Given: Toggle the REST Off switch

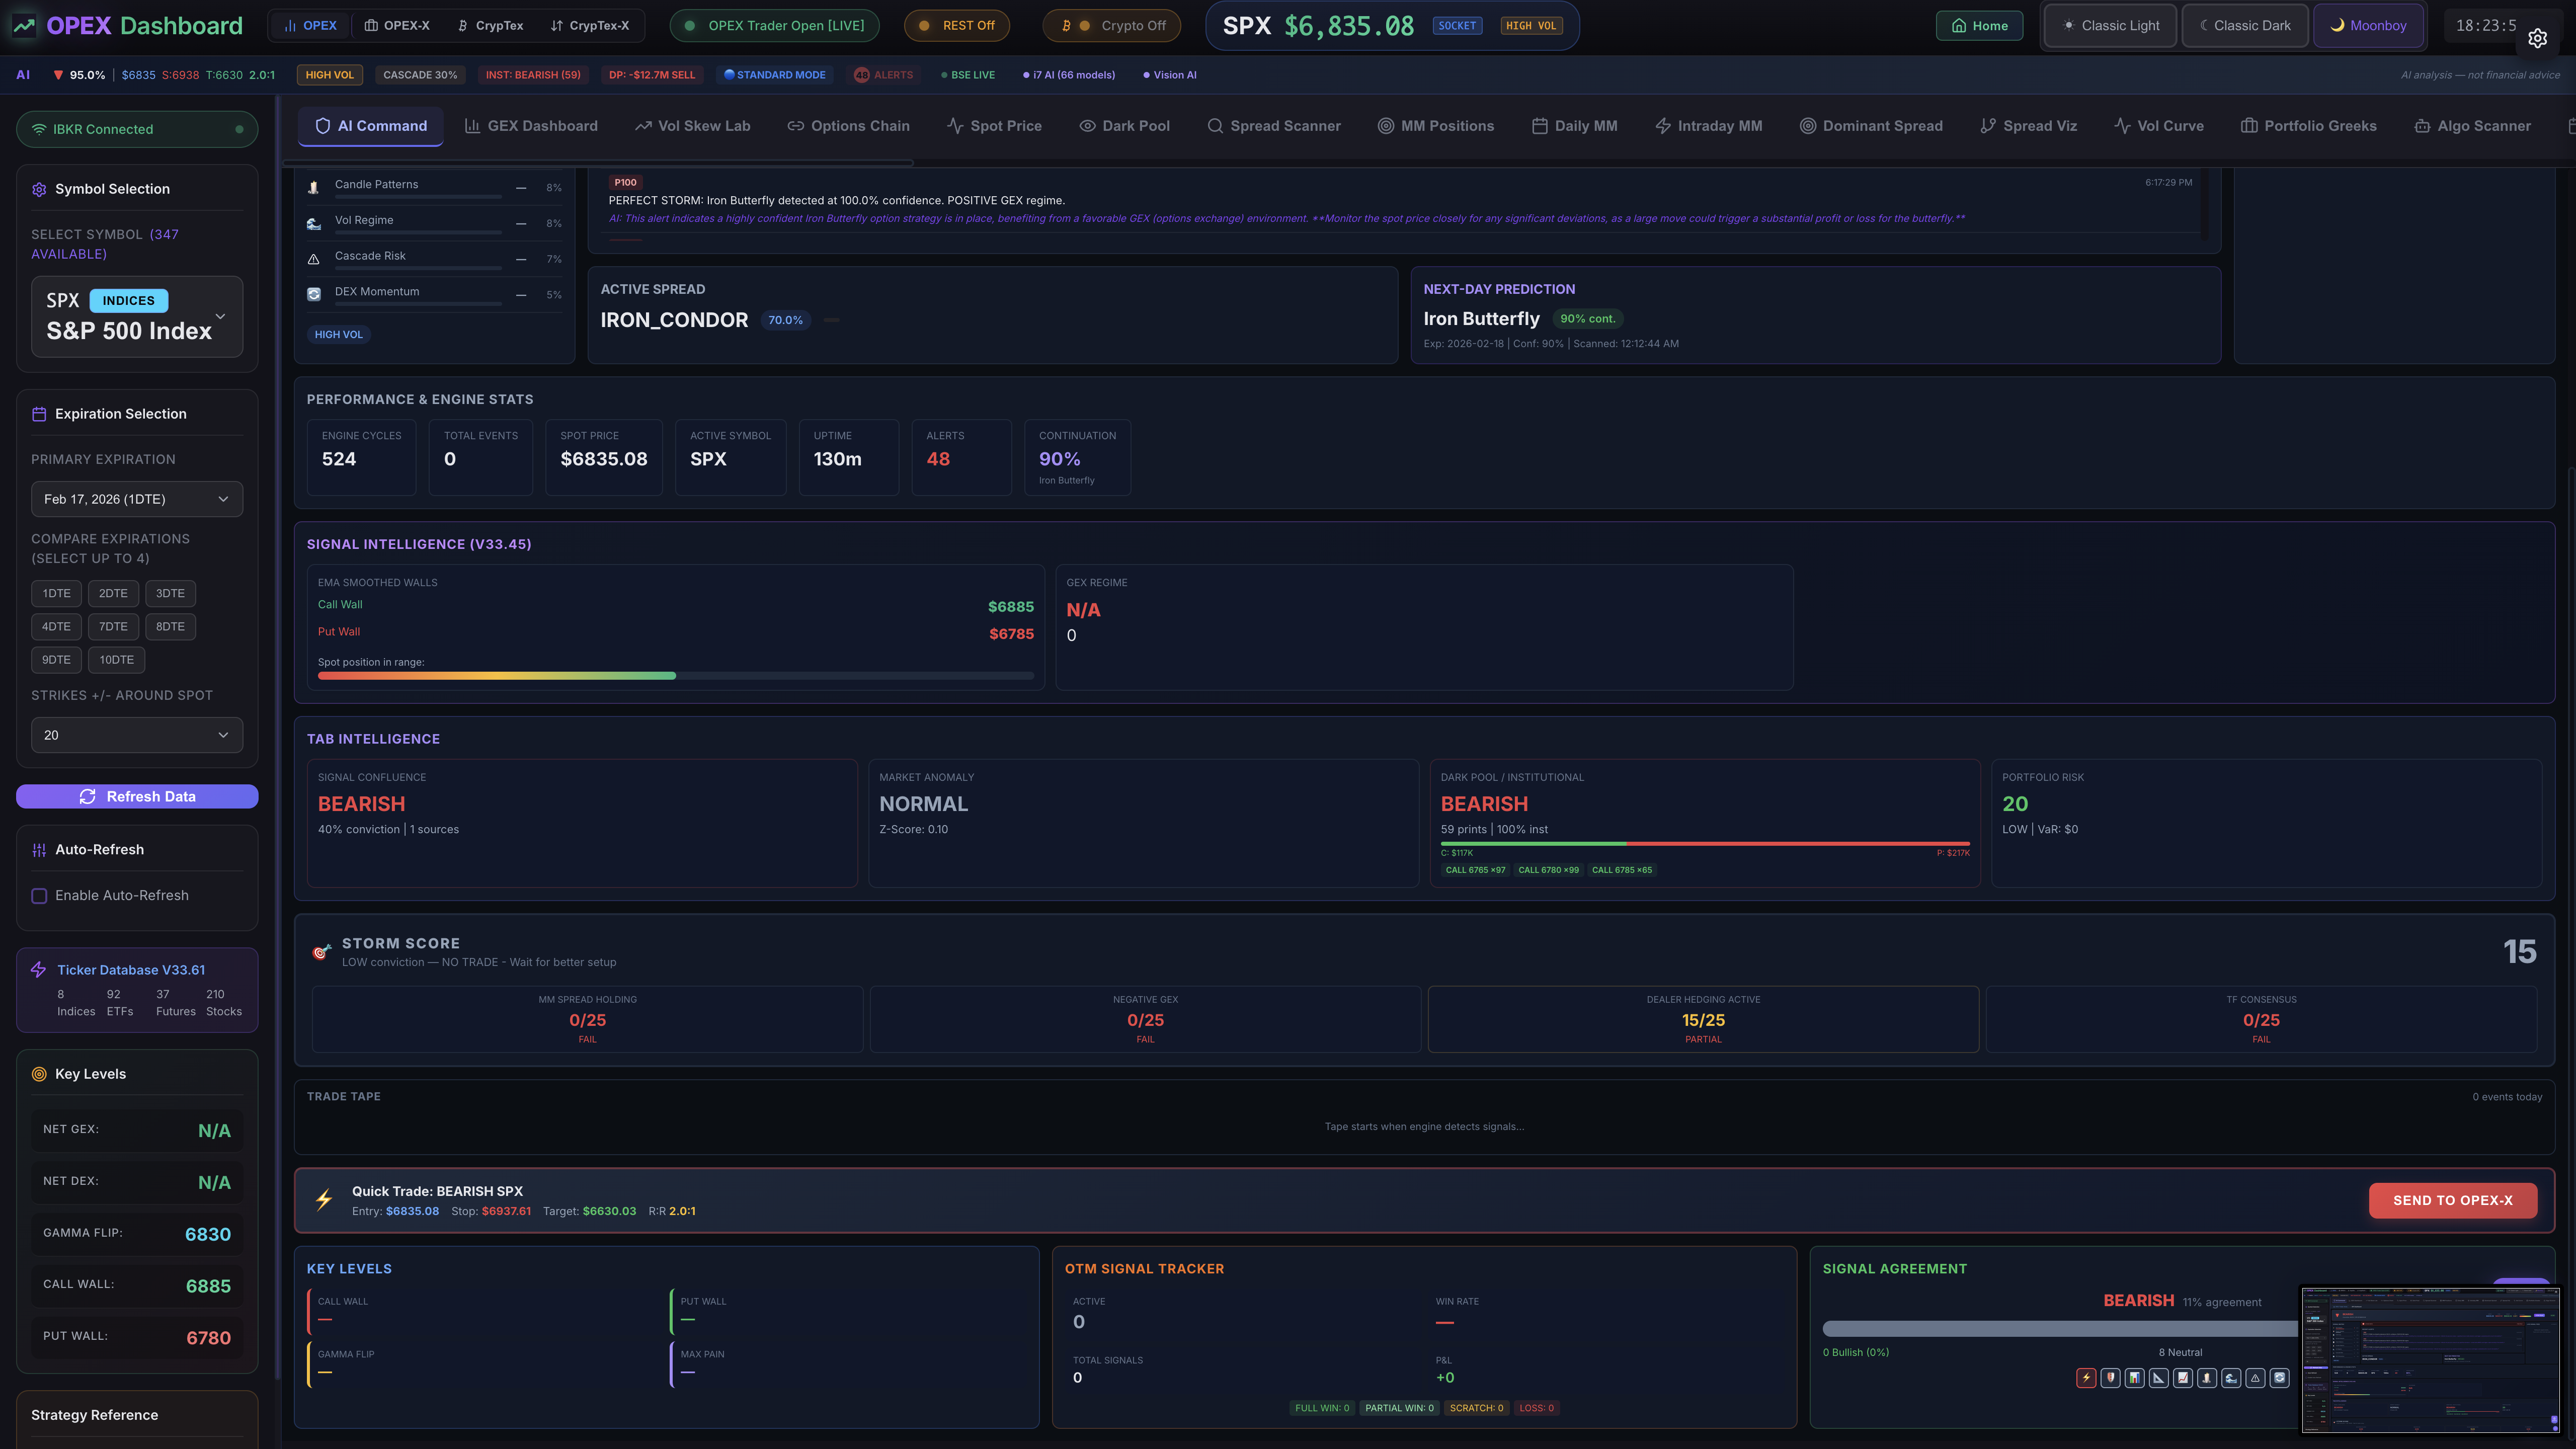Looking at the screenshot, I should pos(956,26).
